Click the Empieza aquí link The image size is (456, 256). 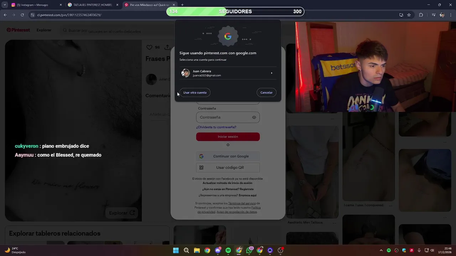(248, 195)
